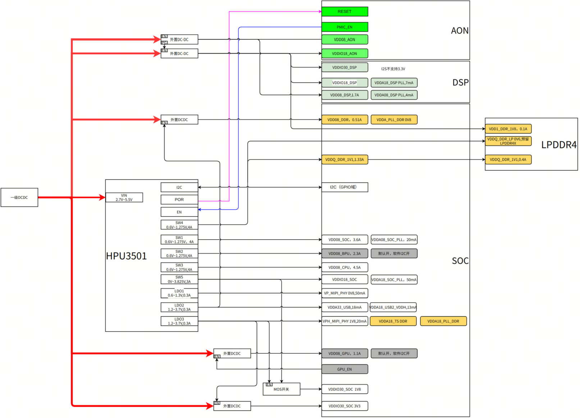Click VPH_MIPI_PHY 1V8,20mA block
The width and height of the screenshot is (580, 418).
(x=344, y=321)
